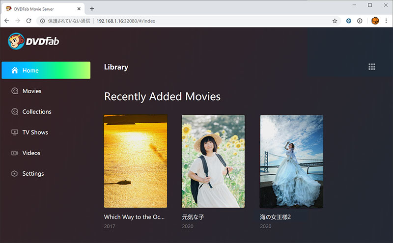Go back in browser
The height and width of the screenshot is (243, 393).
click(7, 21)
